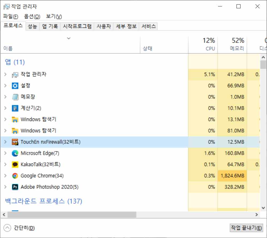This screenshot has width=267, height=238.
Task: Expand the TouchEn nxFirewall row
Action: click(5, 142)
